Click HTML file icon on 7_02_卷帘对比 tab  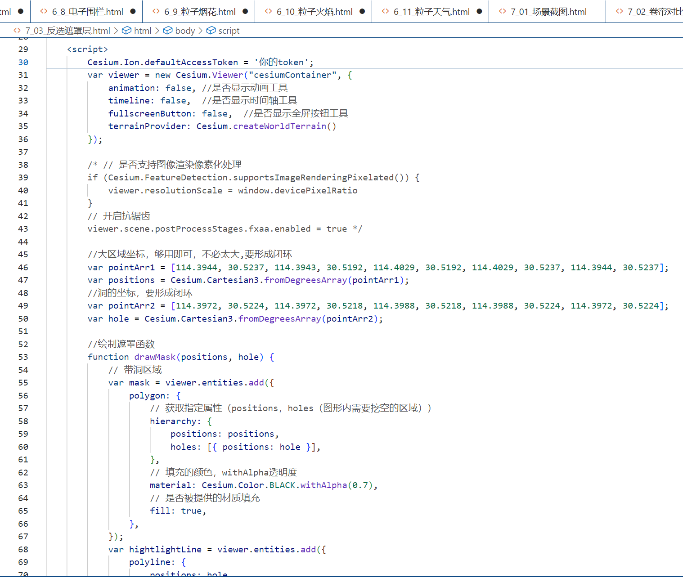[x=620, y=11]
